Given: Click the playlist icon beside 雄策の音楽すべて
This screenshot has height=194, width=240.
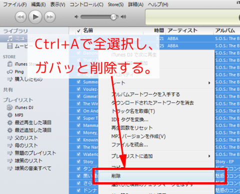Looking at the screenshot, I should 10,168.
